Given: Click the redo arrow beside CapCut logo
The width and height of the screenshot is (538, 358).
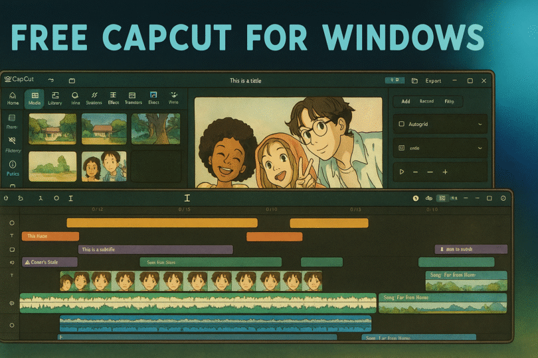Looking at the screenshot, I should (51, 80).
